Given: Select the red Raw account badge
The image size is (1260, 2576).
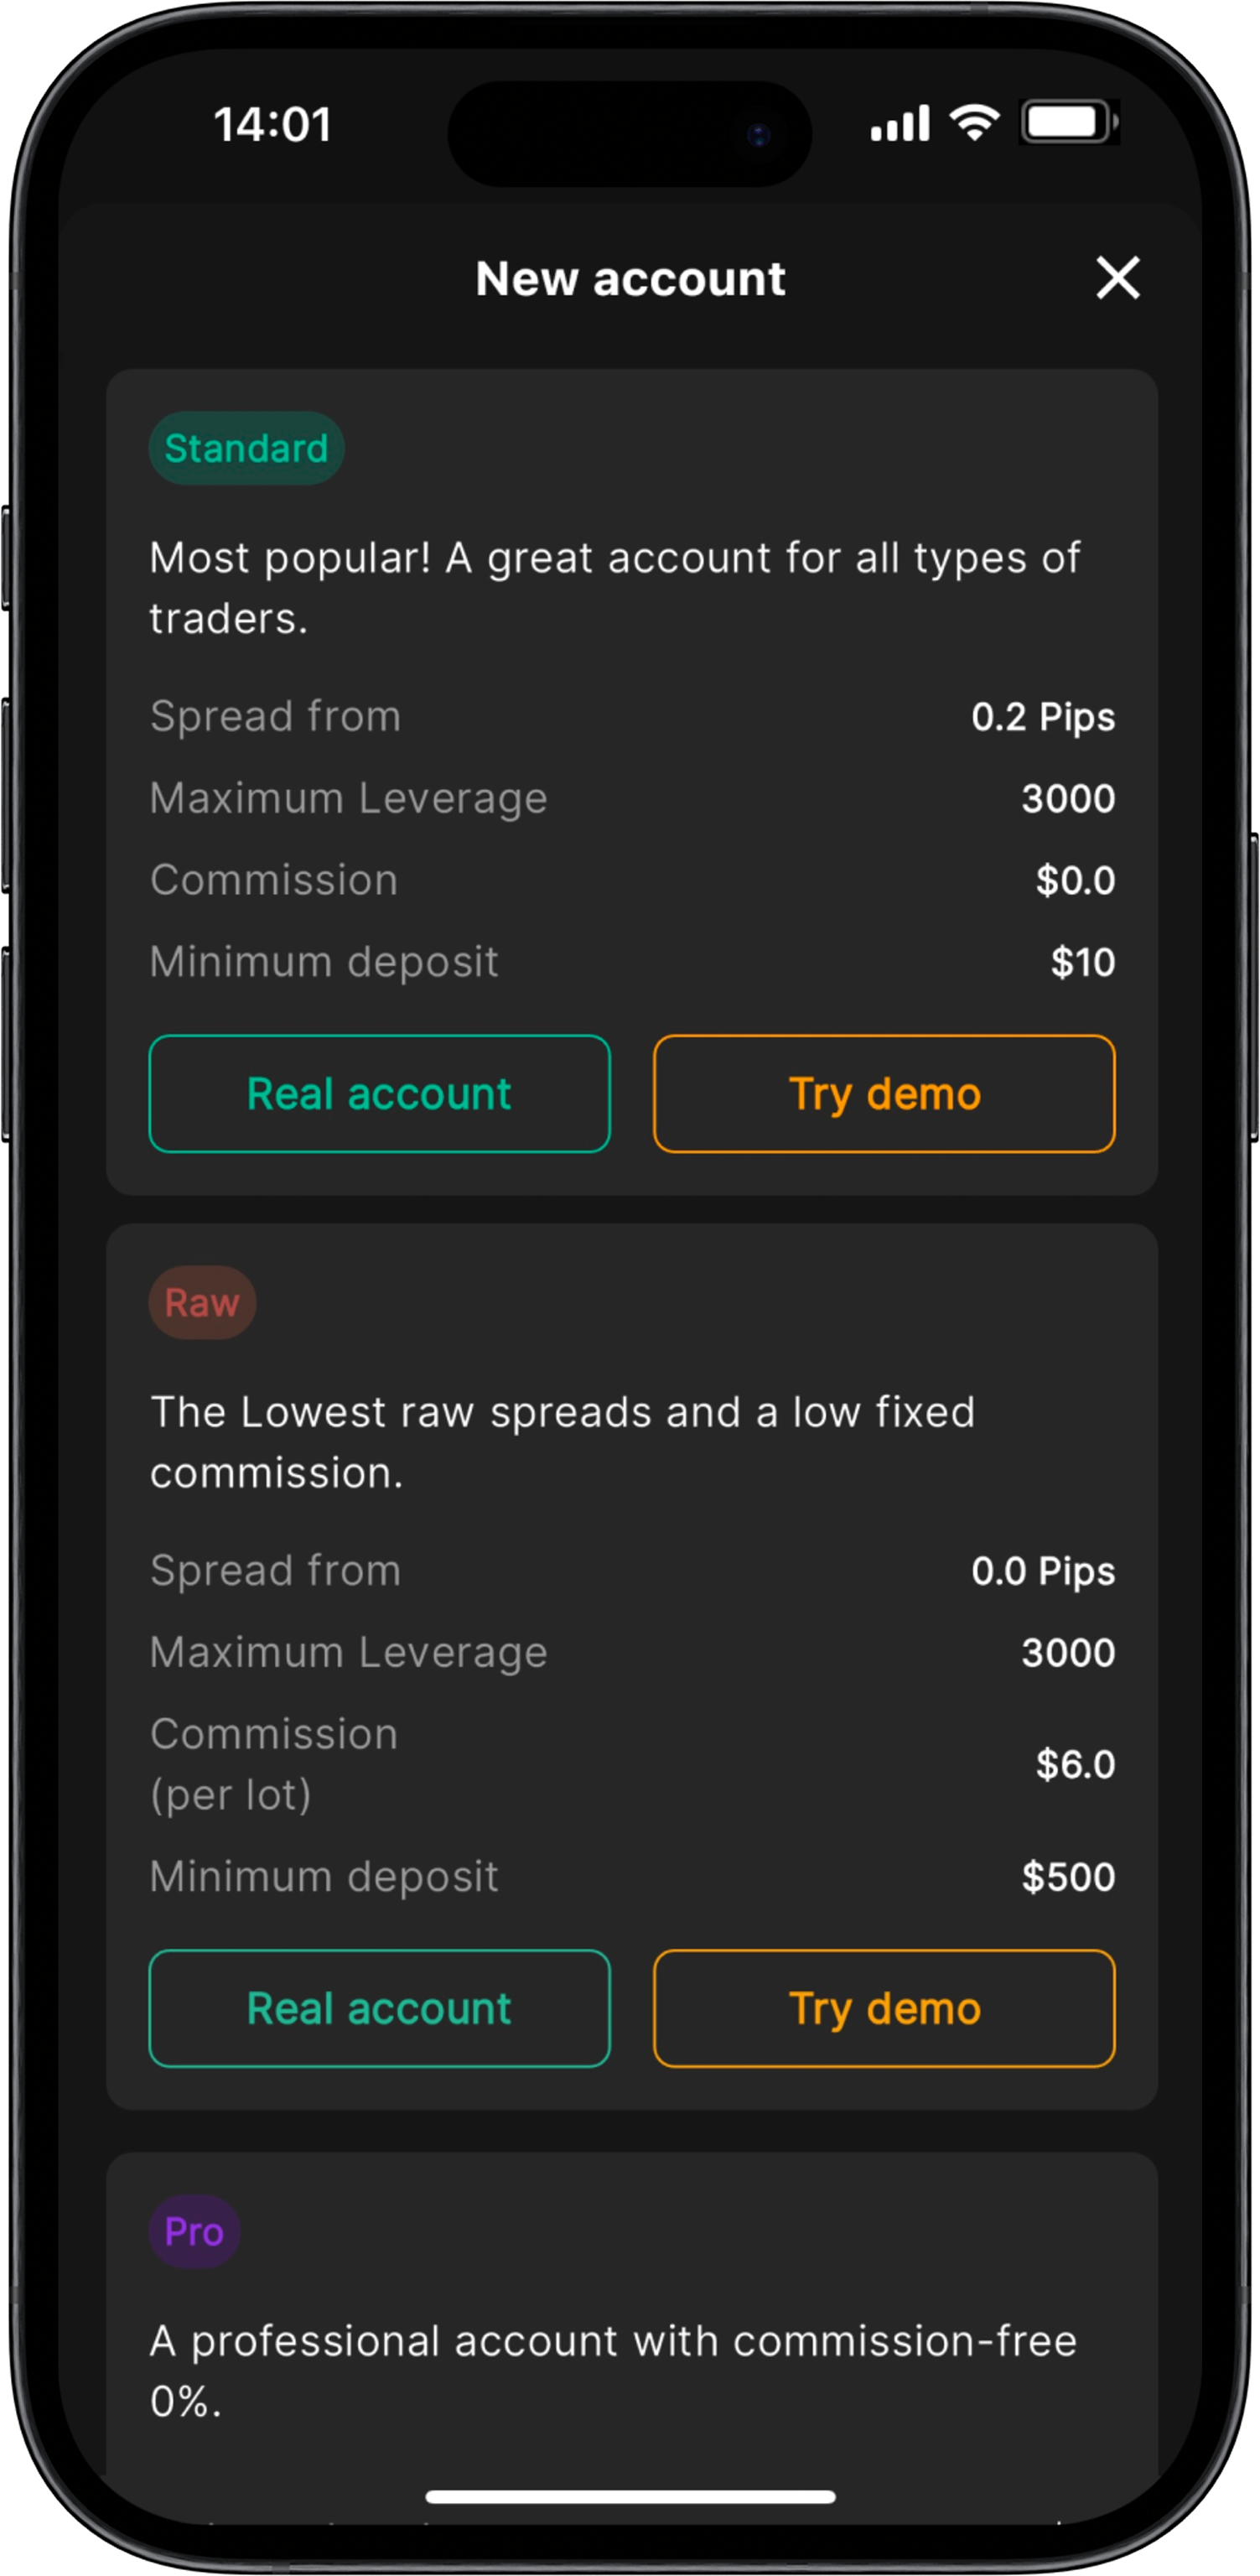Looking at the screenshot, I should pyautogui.click(x=202, y=1302).
